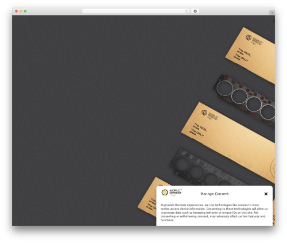The height and width of the screenshot is (243, 287).
Task: Click the "Manage Consent" dialog title
Action: 215,194
